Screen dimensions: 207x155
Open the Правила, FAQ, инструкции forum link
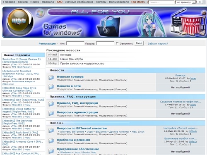pyautogui.click(x=77, y=103)
